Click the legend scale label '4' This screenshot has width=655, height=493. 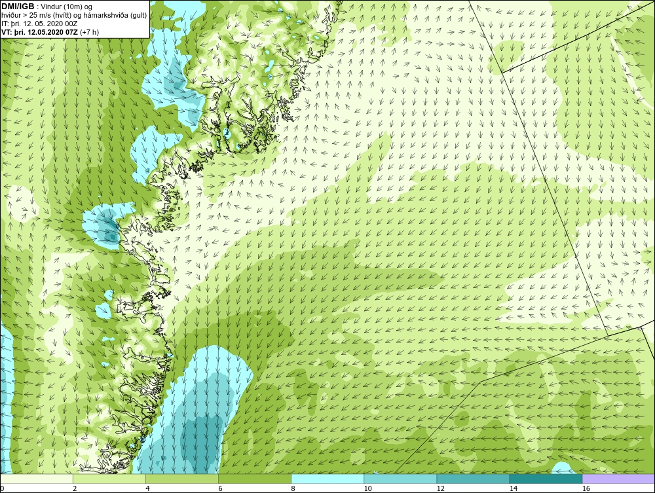(147, 488)
